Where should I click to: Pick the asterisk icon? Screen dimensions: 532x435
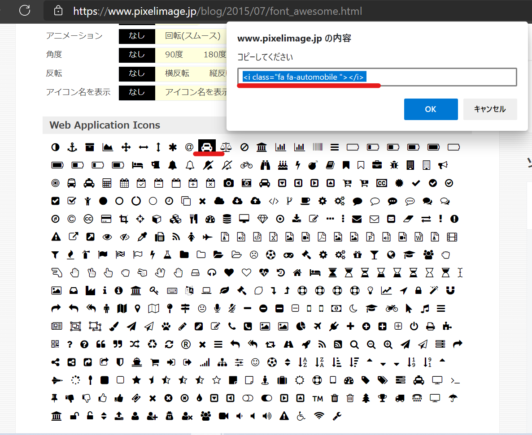[x=173, y=147]
